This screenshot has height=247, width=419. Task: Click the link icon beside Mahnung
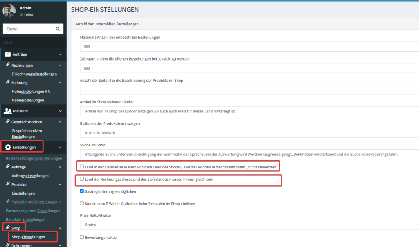coord(7,83)
